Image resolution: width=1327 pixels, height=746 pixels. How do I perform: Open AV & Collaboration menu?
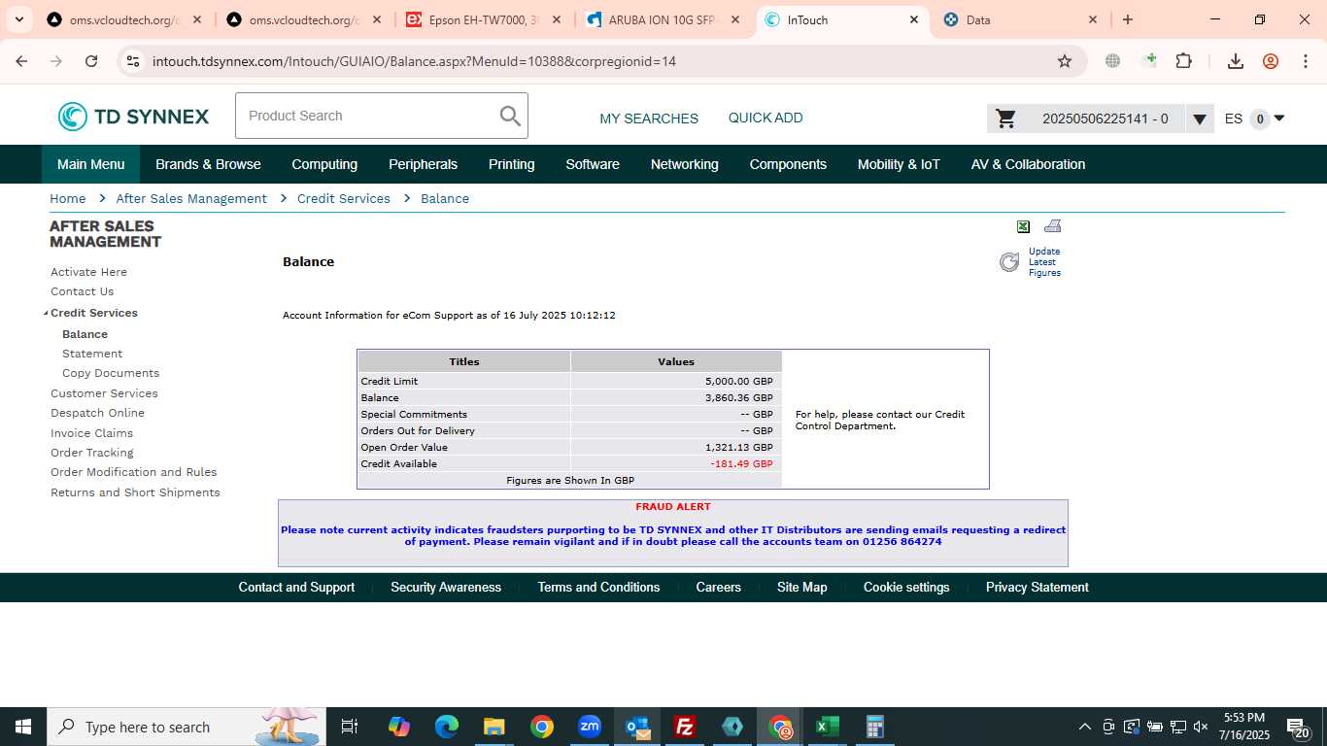[x=1028, y=164]
